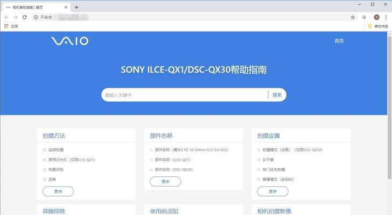Open the 场景识别 article

click(x=56, y=170)
